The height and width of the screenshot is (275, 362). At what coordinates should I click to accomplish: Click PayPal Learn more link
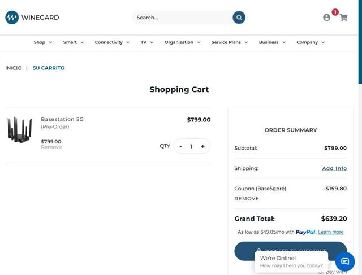331,232
